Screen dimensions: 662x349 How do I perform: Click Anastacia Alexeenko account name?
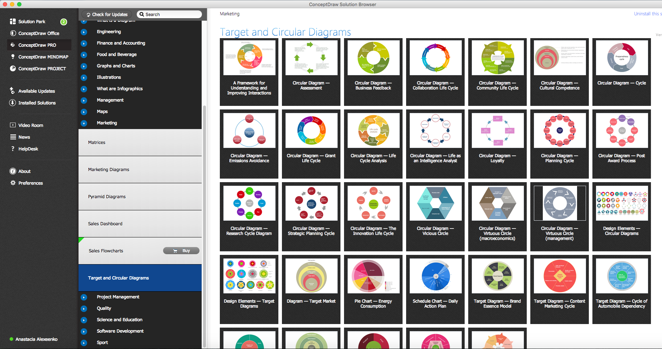[x=36, y=339]
